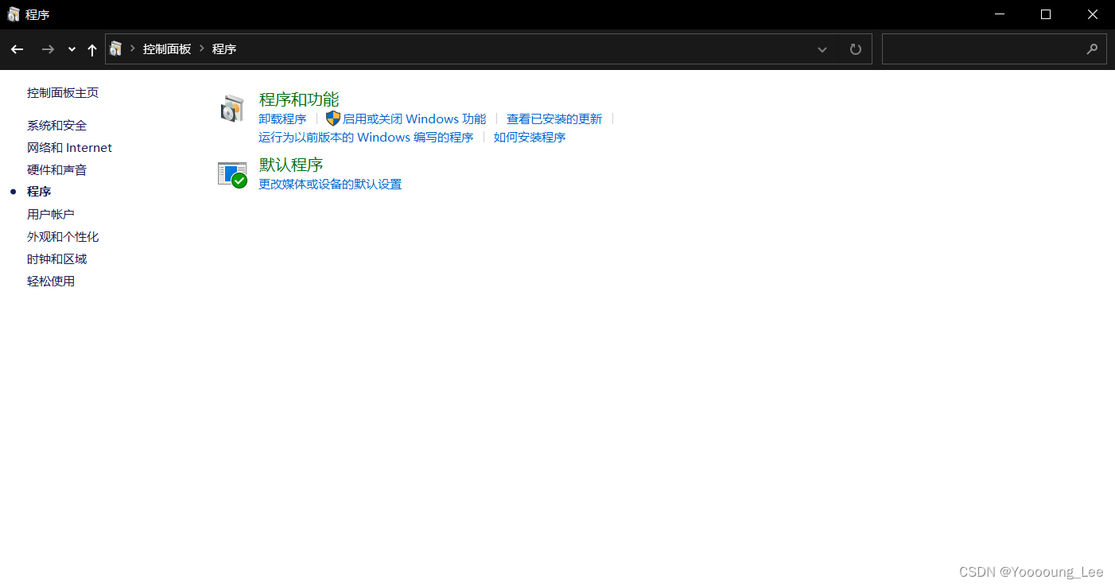Open 时钟和区域 category

[x=57, y=259]
